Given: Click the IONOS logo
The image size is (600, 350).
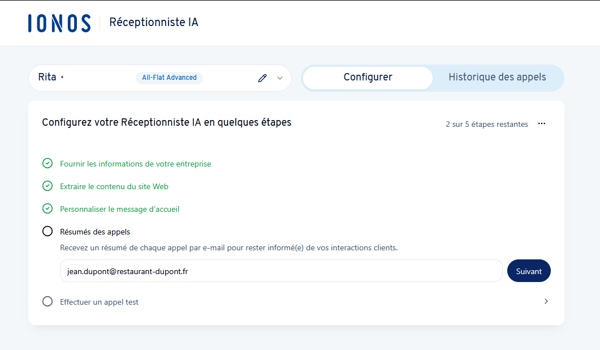Looking at the screenshot, I should (x=59, y=23).
